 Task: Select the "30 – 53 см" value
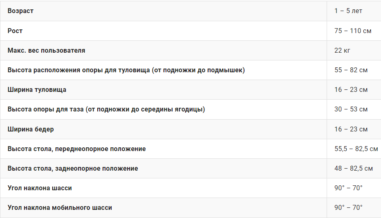[351, 109]
